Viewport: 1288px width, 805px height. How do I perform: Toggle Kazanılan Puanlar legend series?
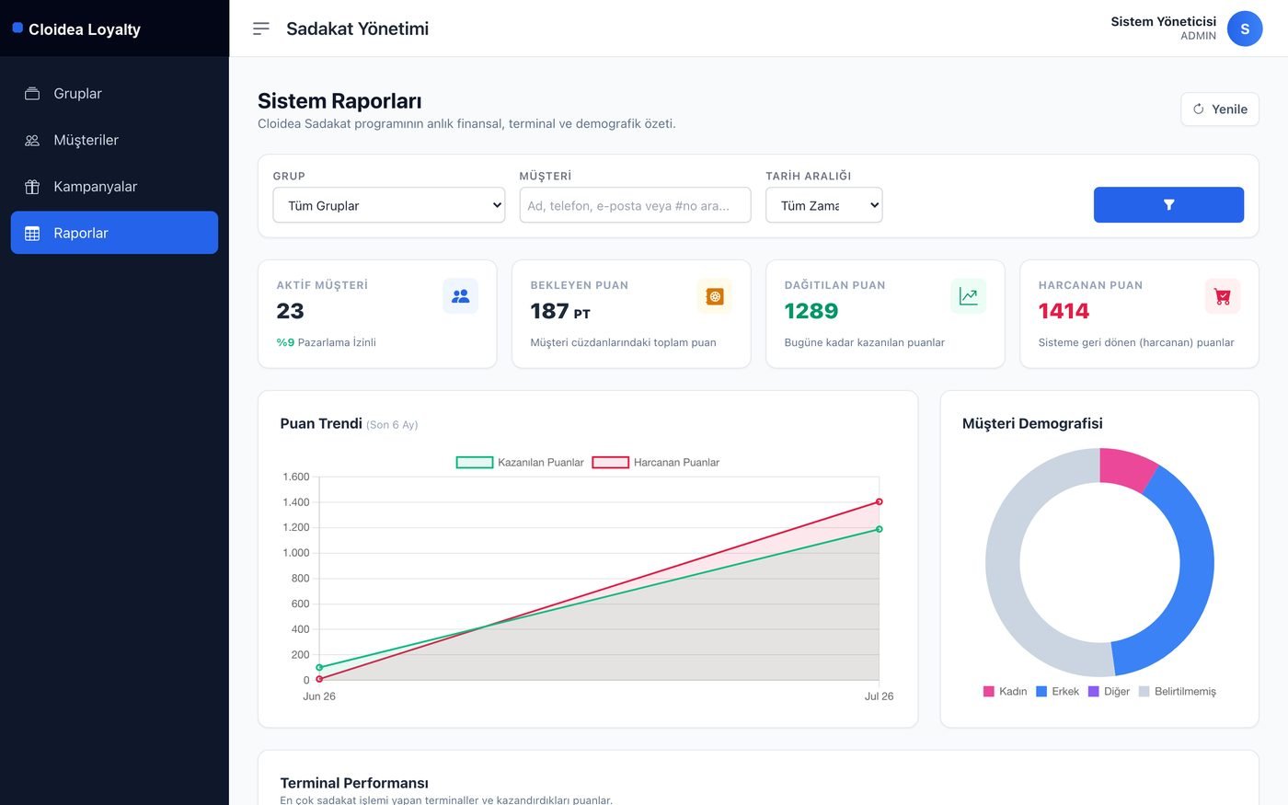click(x=520, y=463)
